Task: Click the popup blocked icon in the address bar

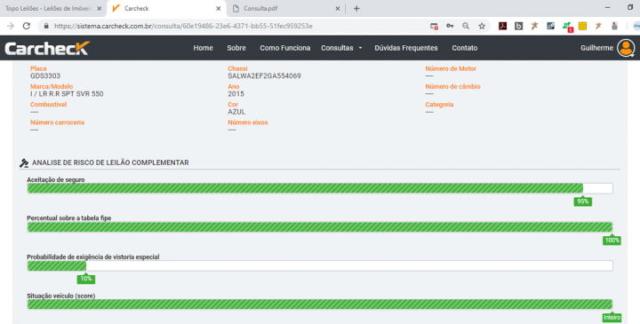Action: (434, 26)
